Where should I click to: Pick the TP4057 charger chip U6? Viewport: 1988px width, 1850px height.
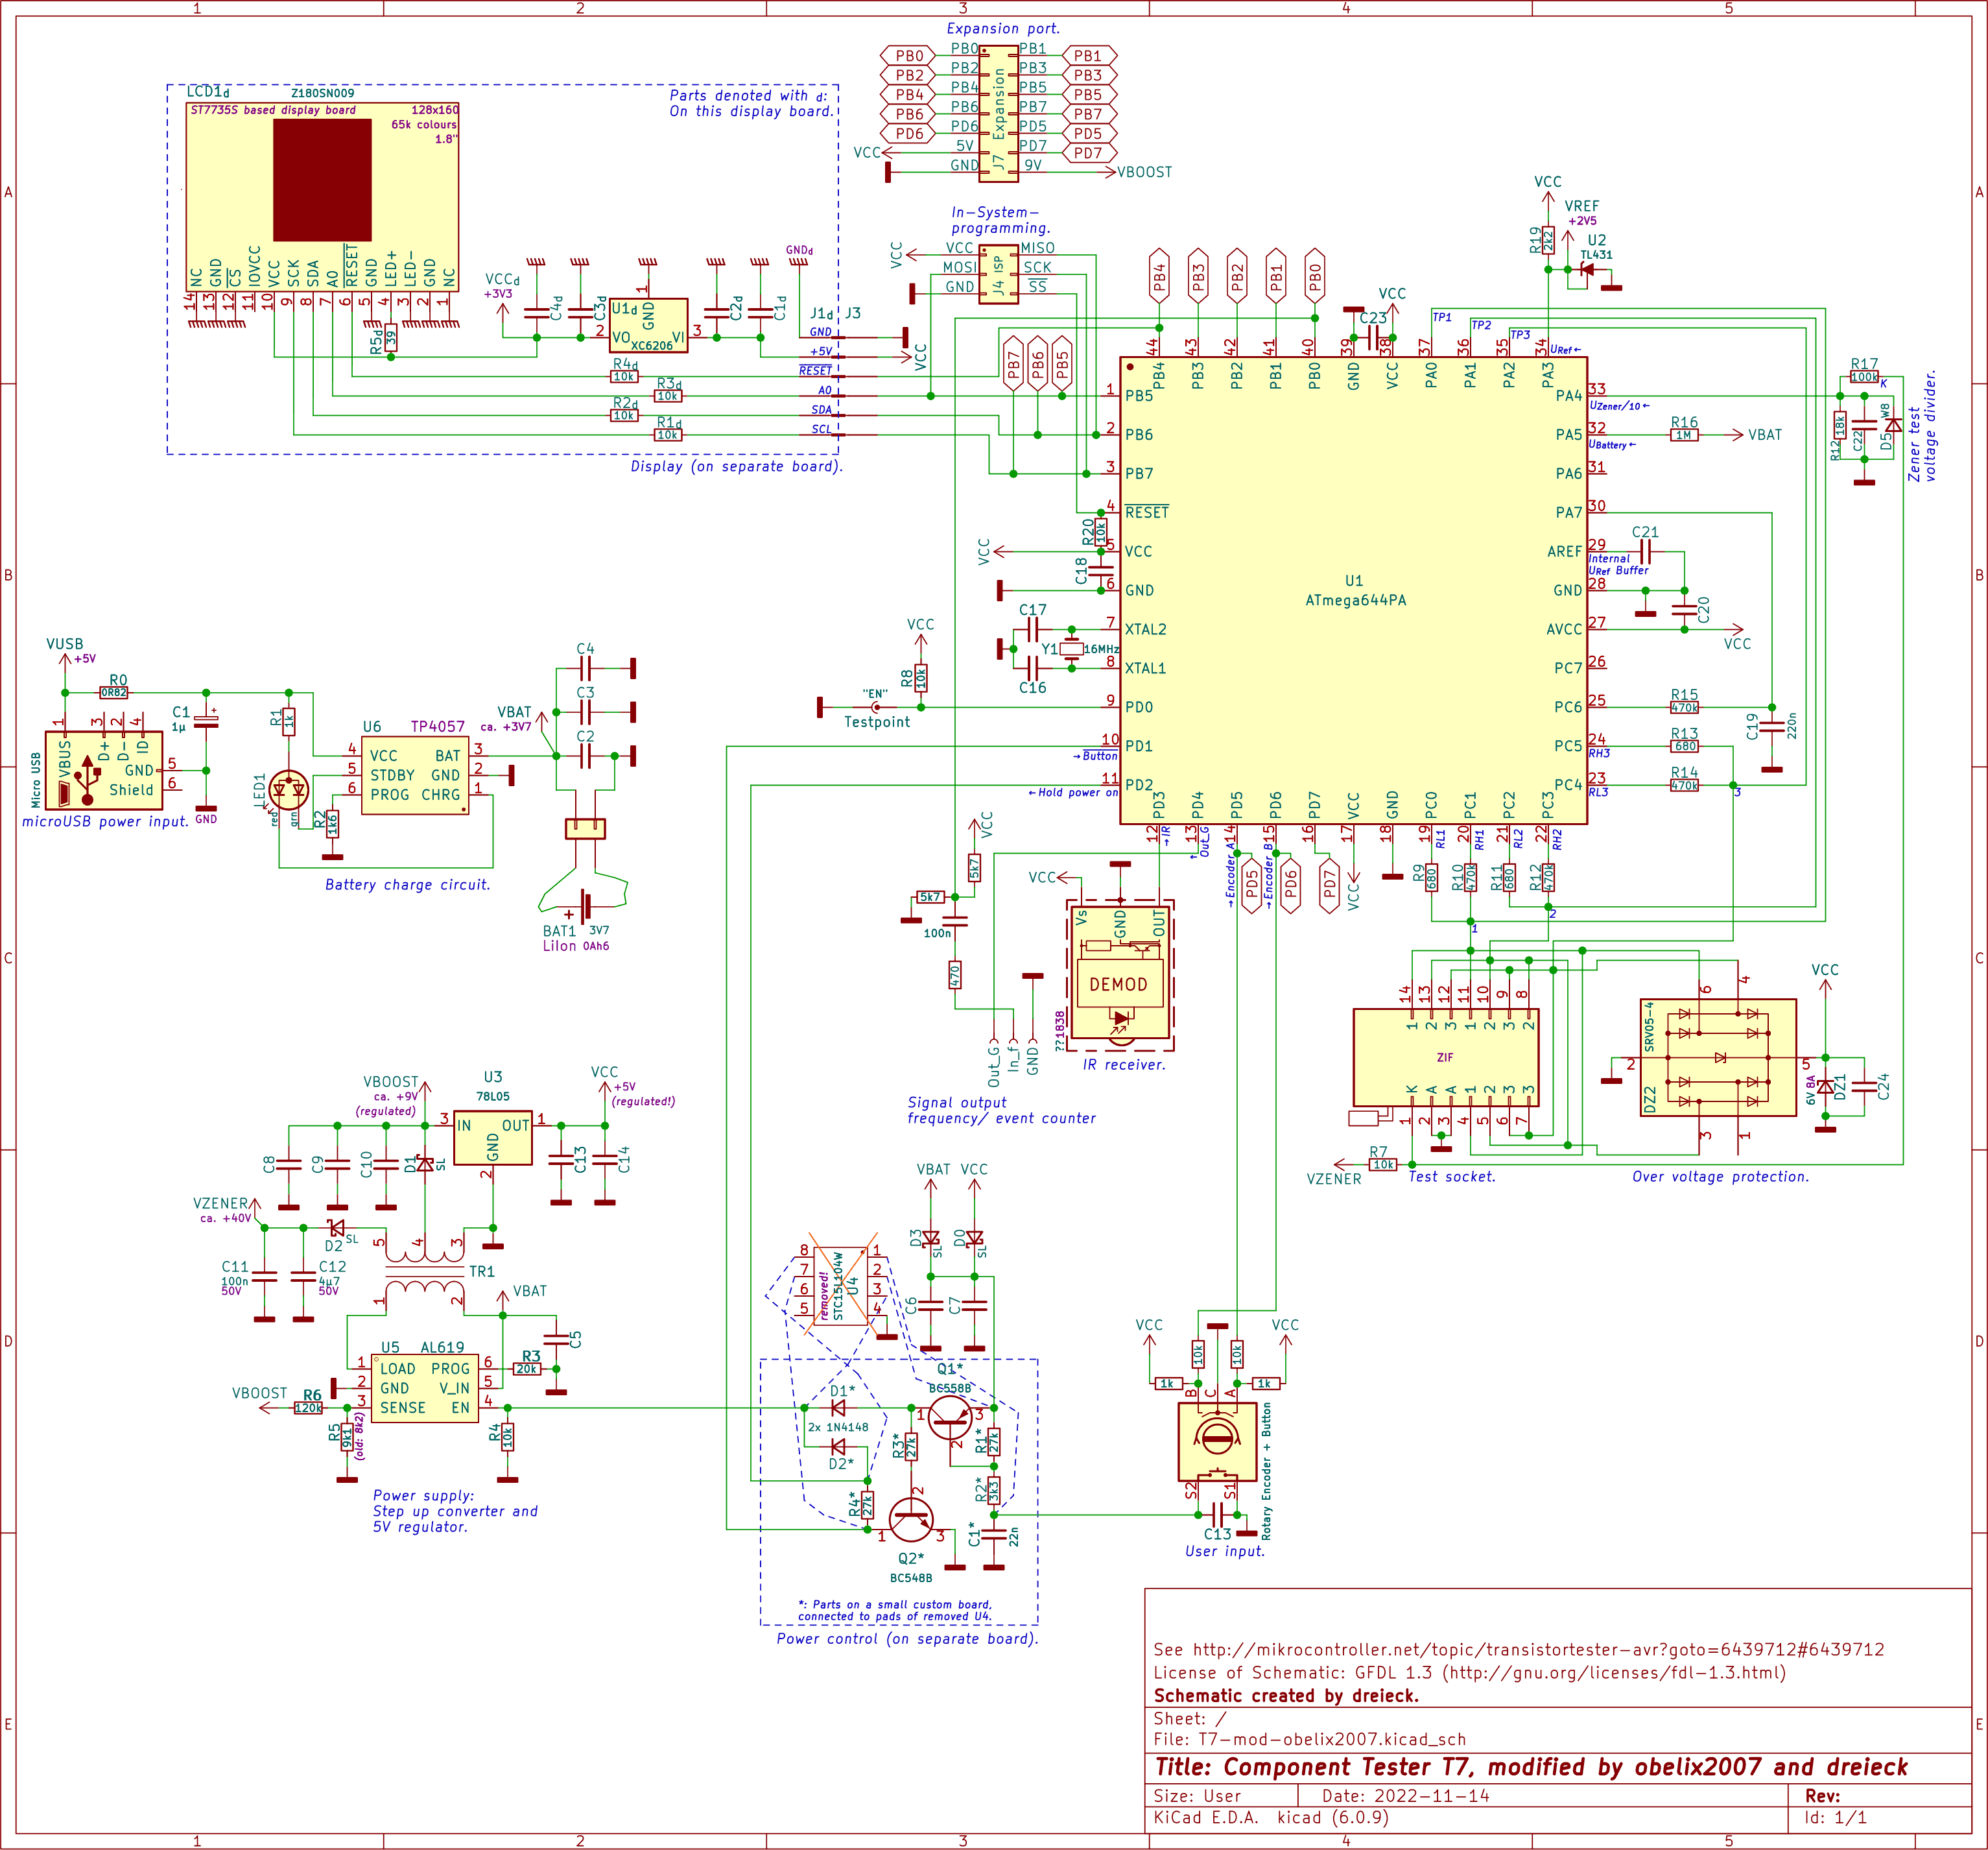(x=415, y=775)
